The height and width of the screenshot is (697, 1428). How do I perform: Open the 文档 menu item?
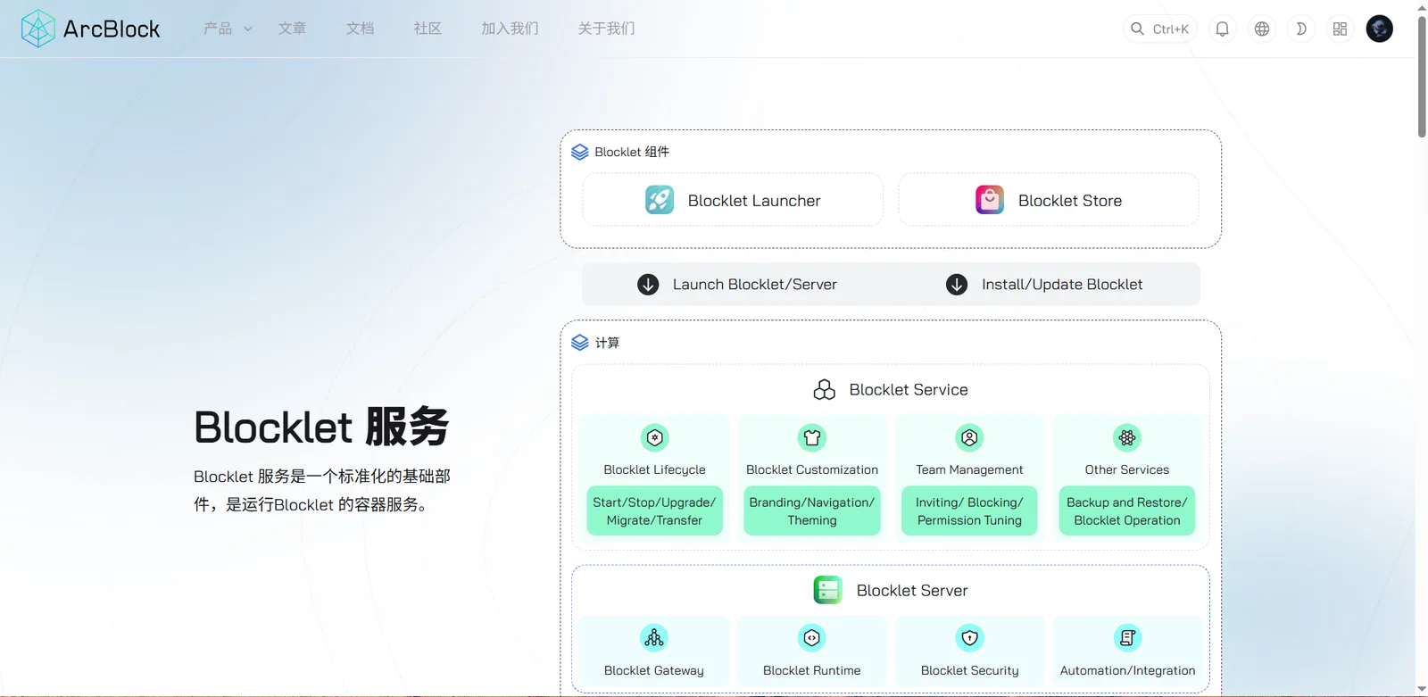(x=360, y=29)
